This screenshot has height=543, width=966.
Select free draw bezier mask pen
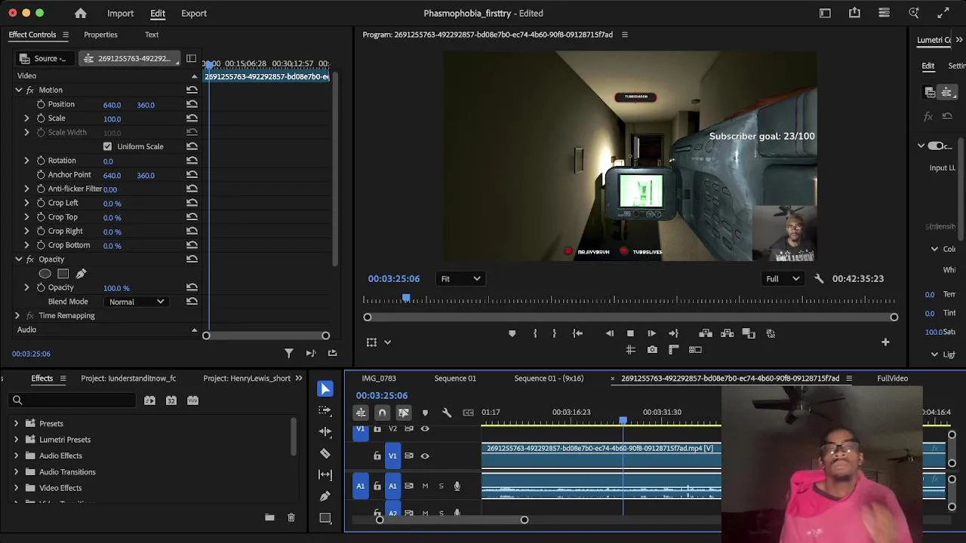click(81, 274)
